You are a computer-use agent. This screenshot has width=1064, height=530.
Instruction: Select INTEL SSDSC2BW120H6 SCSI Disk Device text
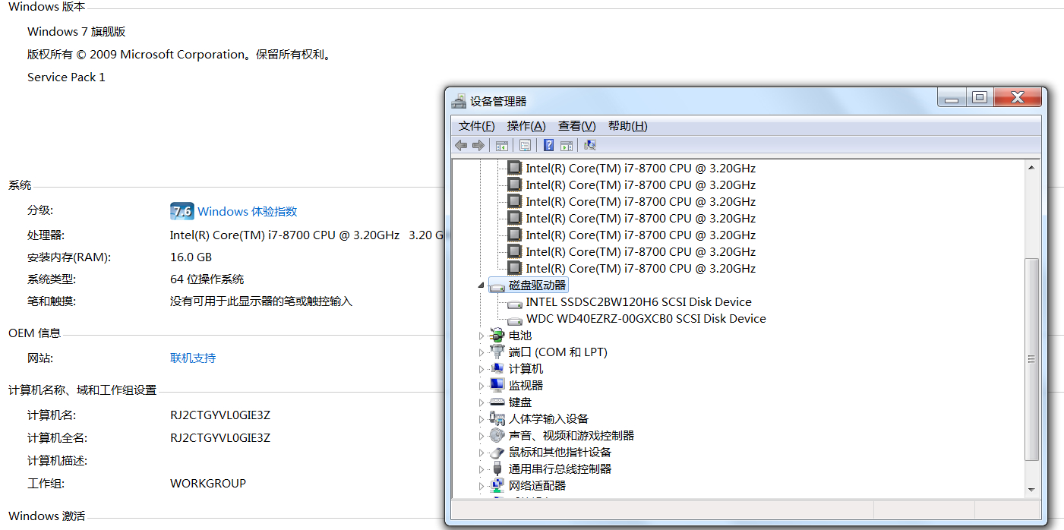tap(639, 302)
